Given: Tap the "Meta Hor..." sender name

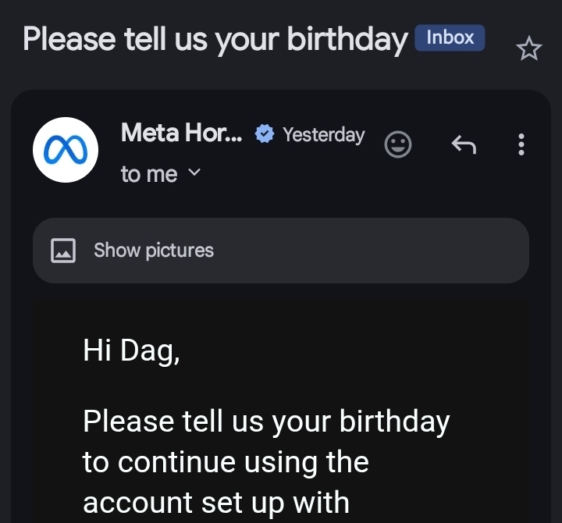Looking at the screenshot, I should (x=181, y=134).
